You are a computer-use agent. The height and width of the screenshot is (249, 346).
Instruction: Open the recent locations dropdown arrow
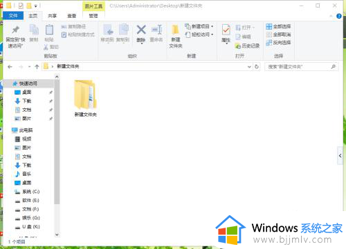pyautogui.click(x=29, y=67)
